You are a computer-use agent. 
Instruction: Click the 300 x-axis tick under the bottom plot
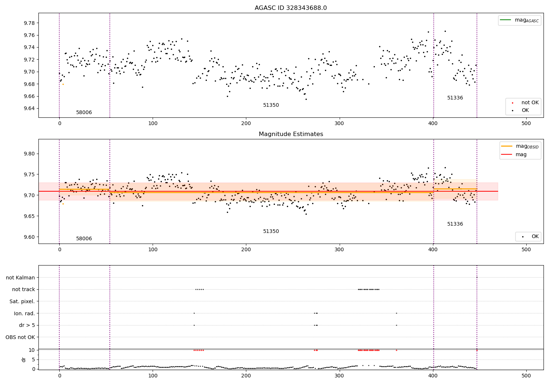(x=339, y=376)
